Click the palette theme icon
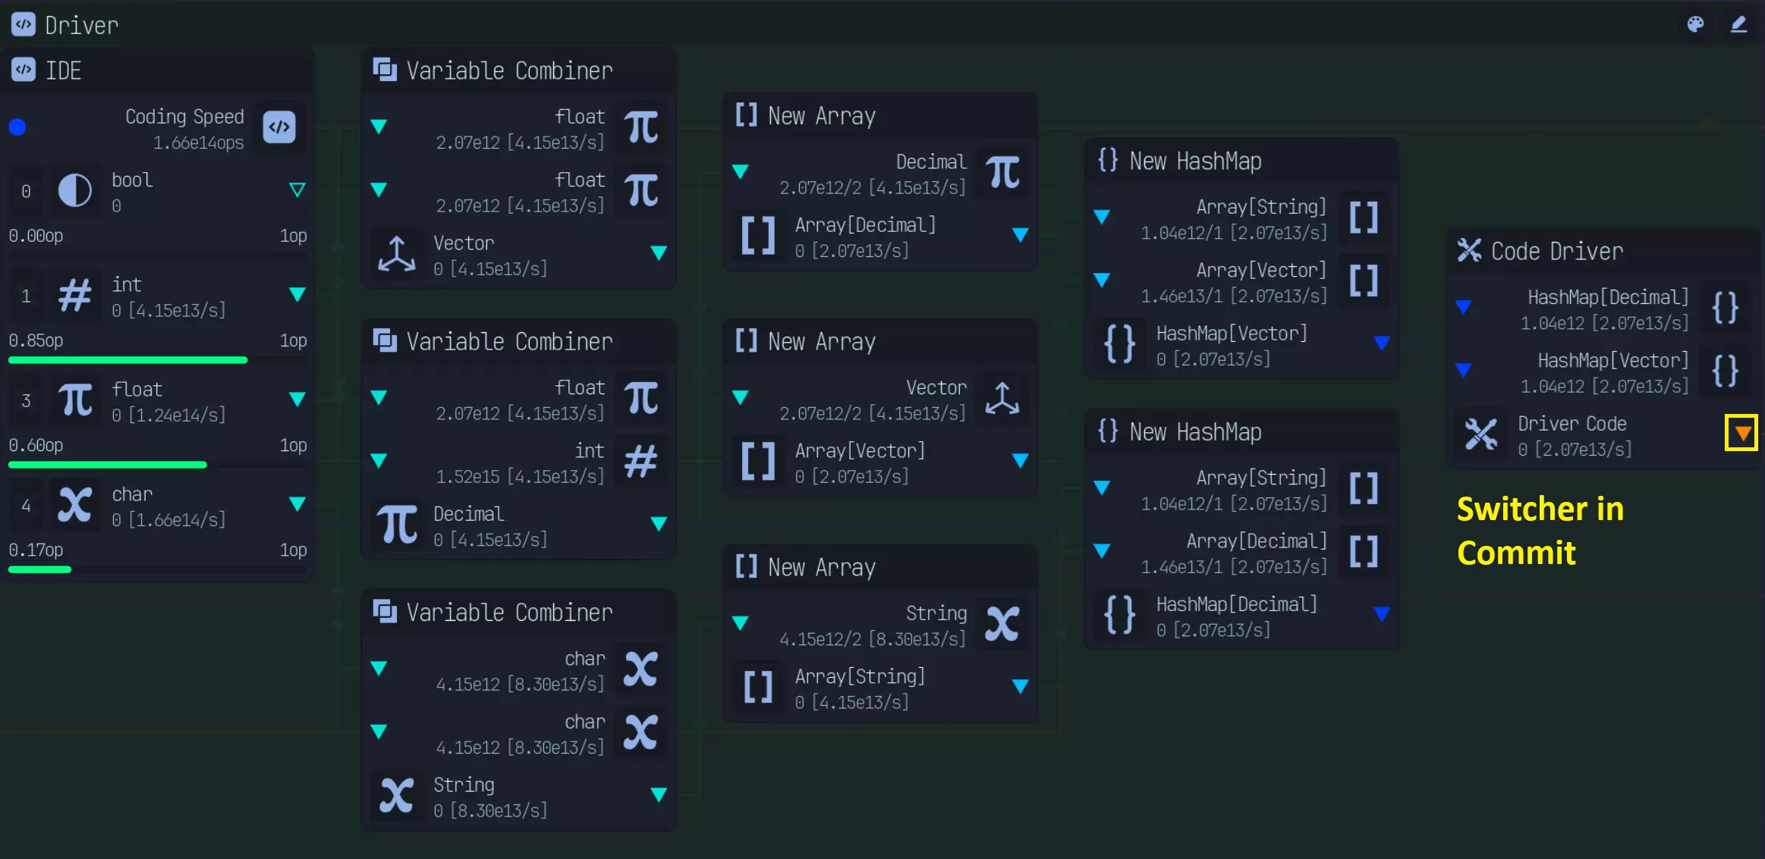 (1695, 24)
